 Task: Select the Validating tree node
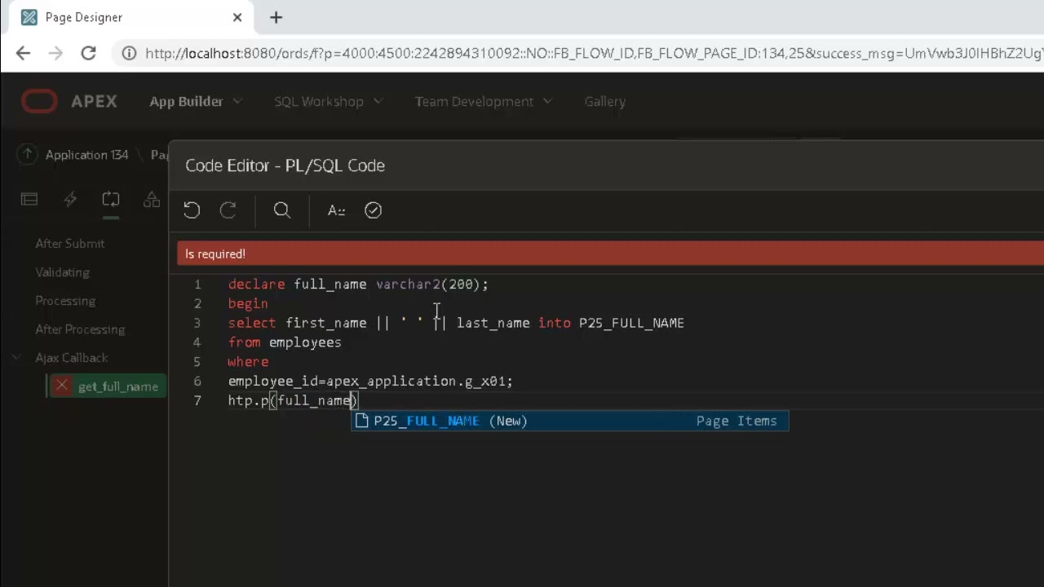[62, 271]
